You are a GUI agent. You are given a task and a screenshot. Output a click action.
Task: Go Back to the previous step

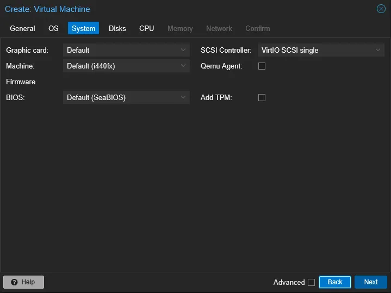tap(334, 282)
